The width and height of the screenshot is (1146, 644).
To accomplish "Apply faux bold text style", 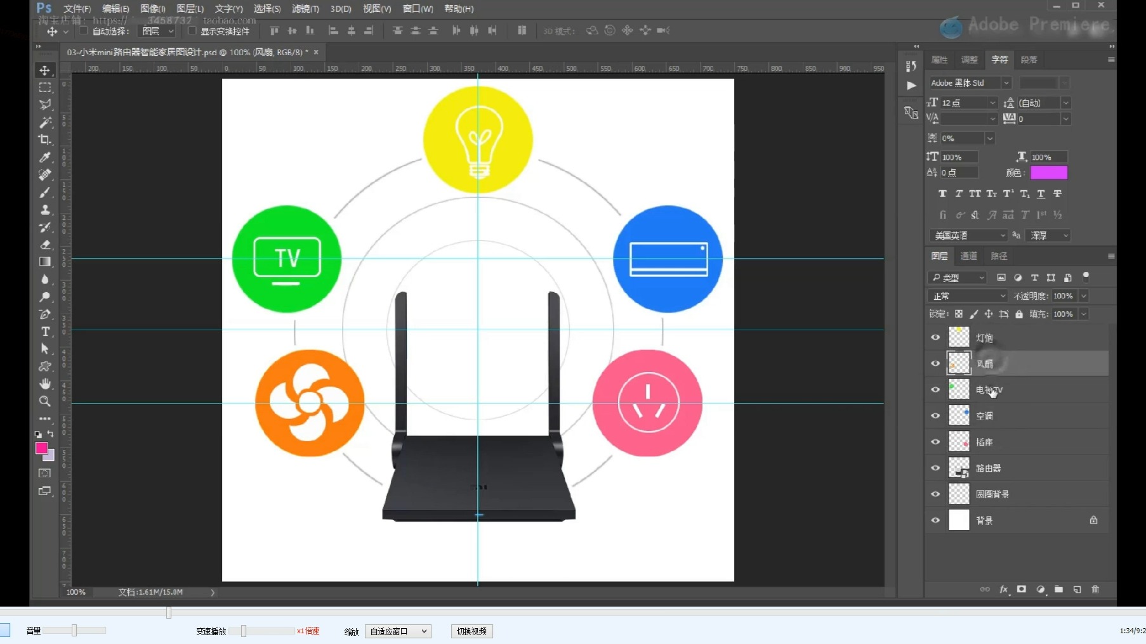I will tap(942, 194).
